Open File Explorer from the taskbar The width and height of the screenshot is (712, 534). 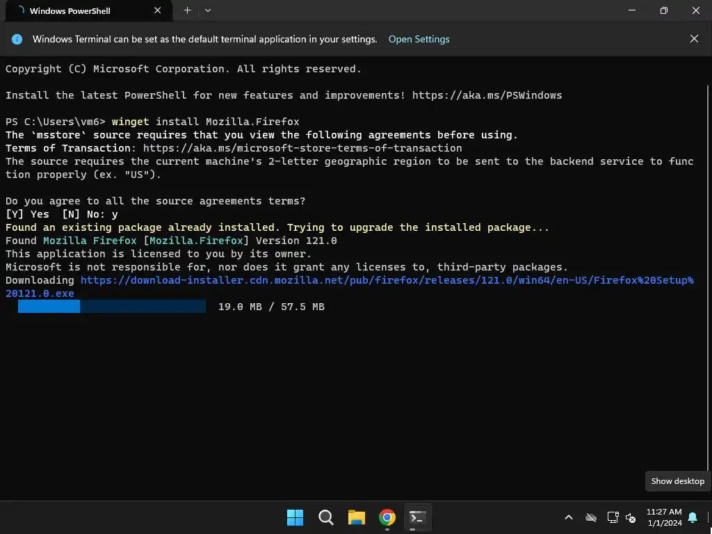[357, 517]
